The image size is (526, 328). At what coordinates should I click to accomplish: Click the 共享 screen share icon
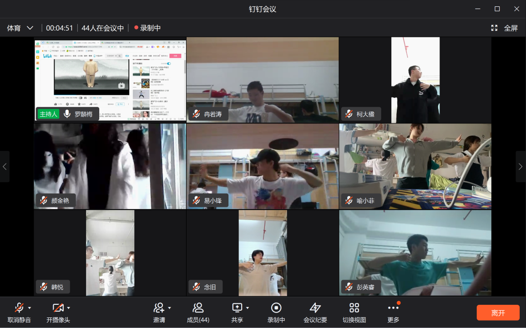coord(237,308)
